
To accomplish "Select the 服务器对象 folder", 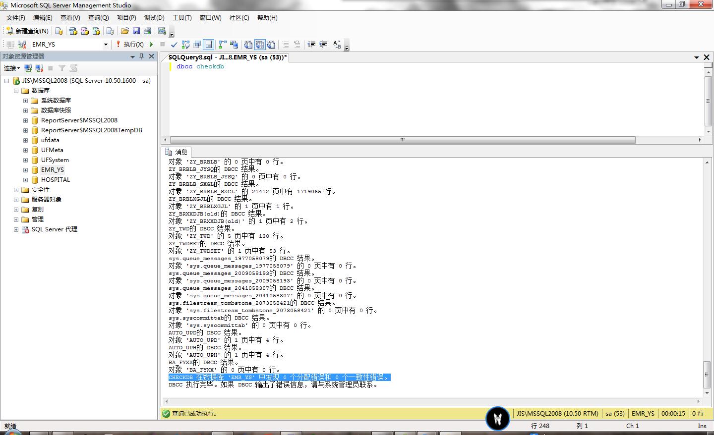I will [46, 200].
